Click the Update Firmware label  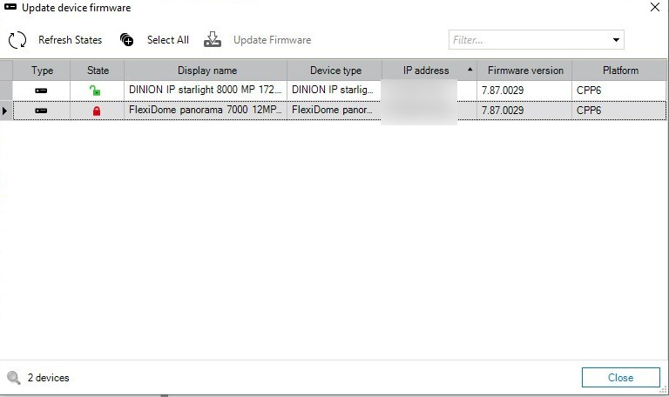[x=272, y=40]
